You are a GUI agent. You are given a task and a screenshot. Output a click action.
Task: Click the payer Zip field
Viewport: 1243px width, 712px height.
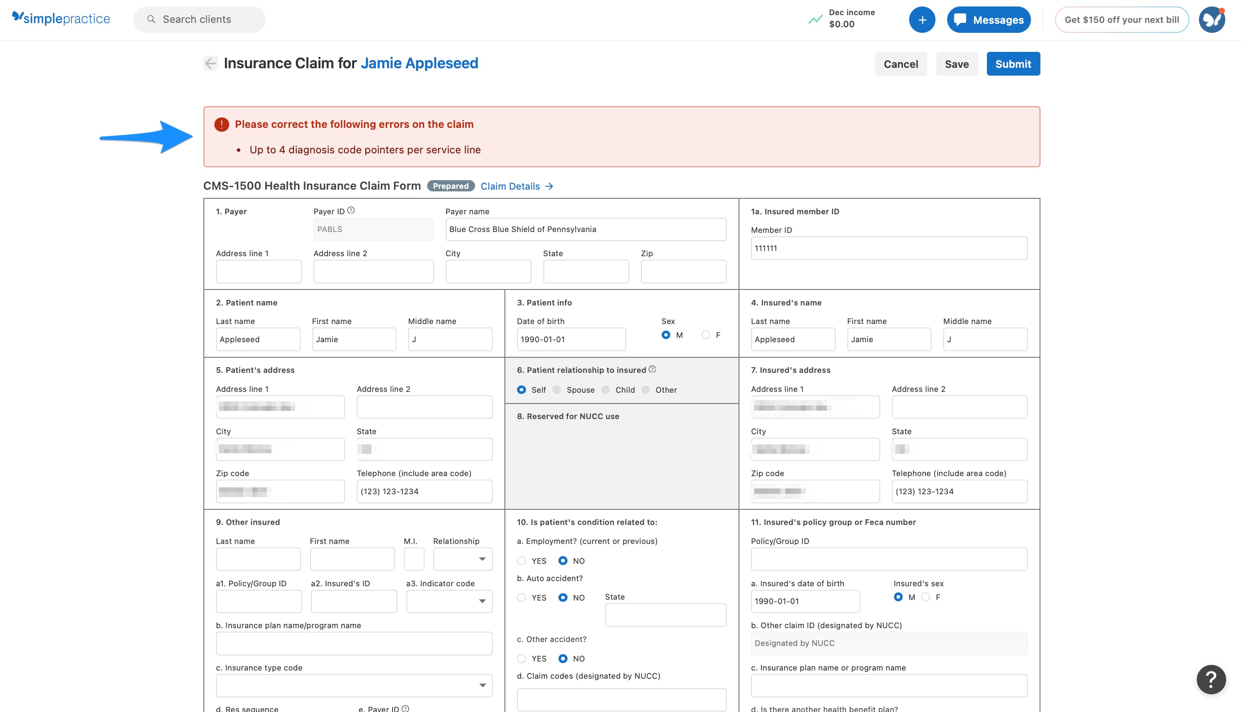point(683,271)
